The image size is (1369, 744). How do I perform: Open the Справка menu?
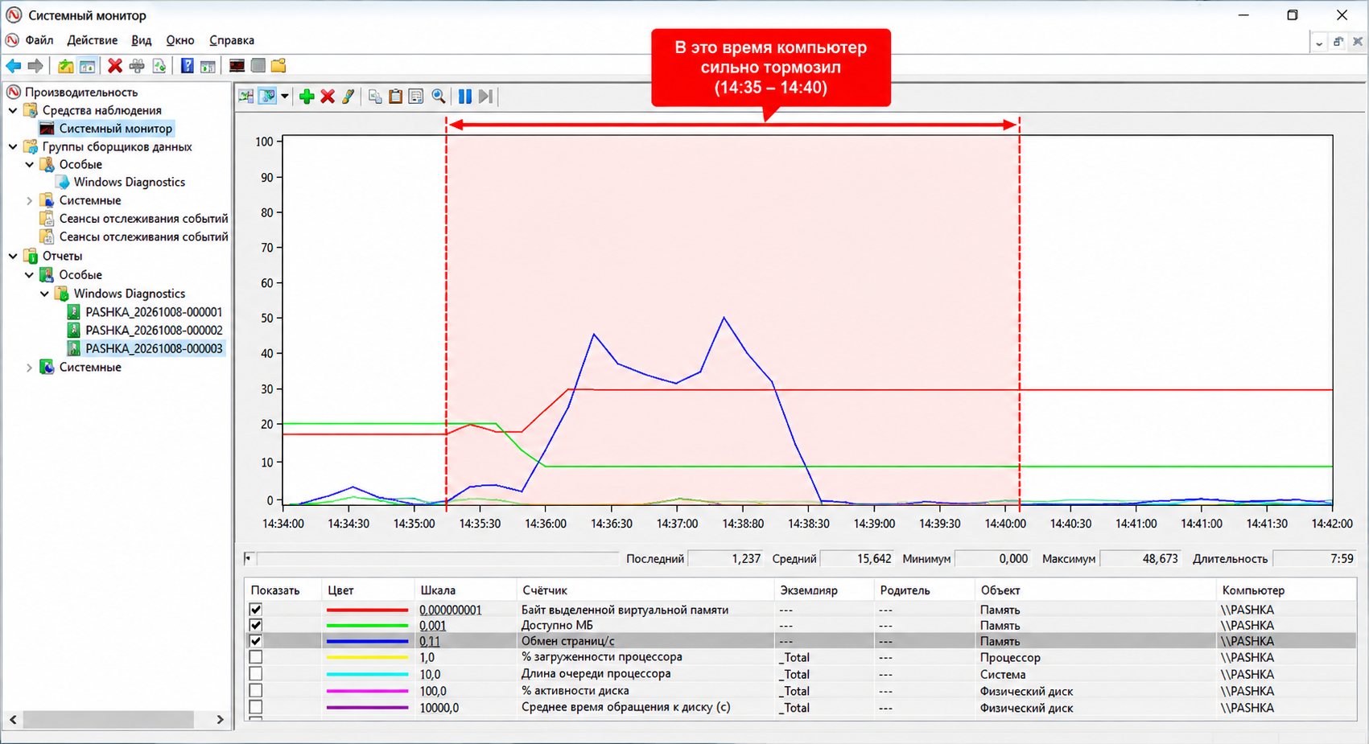232,40
